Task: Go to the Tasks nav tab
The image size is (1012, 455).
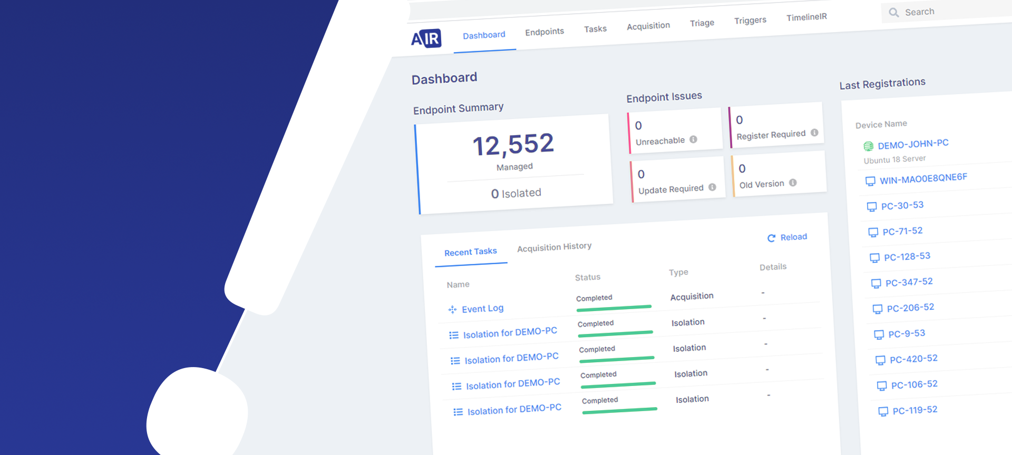Action: click(x=595, y=29)
